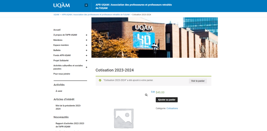Click the UQAM logo in header
This screenshot has height=131, width=267.
tap(62, 5)
